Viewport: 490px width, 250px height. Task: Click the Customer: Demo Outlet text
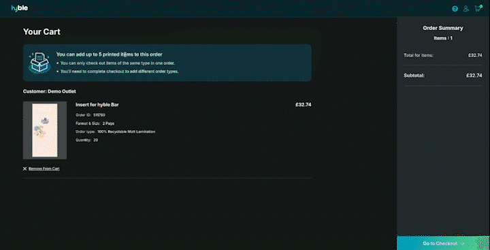coord(50,91)
